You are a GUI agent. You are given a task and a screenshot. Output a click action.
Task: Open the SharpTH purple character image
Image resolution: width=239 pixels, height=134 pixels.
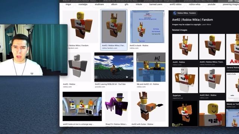tap(117, 106)
